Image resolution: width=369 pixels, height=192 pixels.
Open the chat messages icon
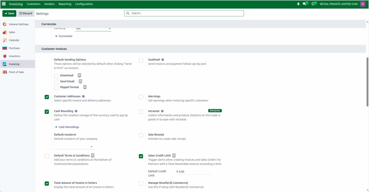point(305,4)
